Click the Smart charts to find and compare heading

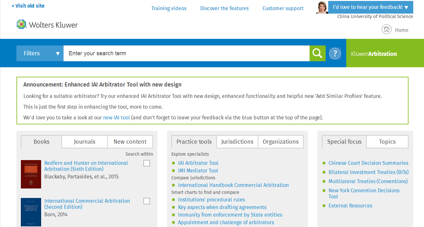[205, 192]
